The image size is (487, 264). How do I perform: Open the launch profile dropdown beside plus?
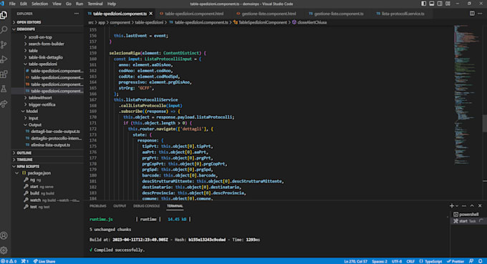(x=457, y=206)
